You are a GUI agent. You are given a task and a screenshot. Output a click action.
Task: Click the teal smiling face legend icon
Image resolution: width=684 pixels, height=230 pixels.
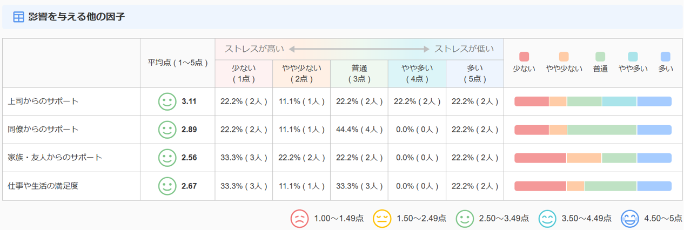(x=547, y=218)
